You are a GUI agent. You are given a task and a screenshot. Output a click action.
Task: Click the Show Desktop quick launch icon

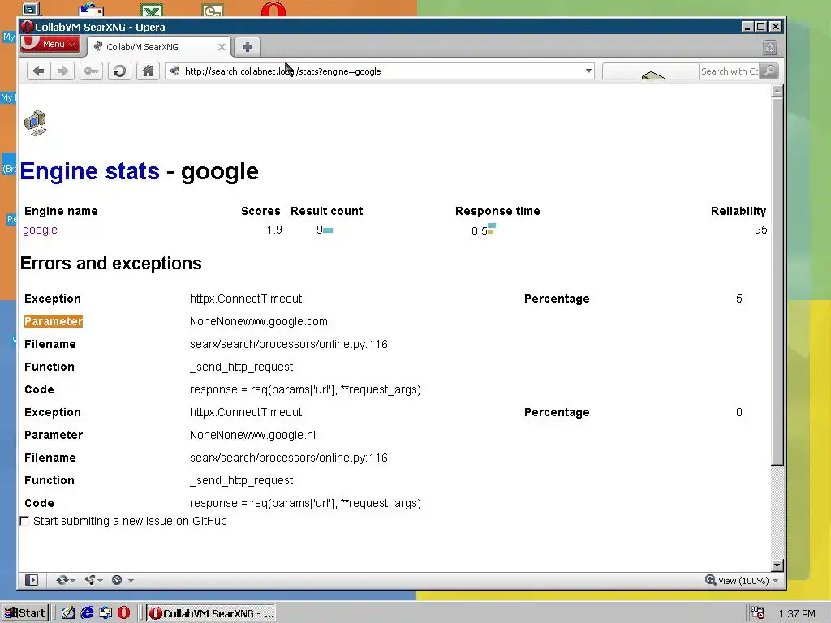click(x=68, y=613)
